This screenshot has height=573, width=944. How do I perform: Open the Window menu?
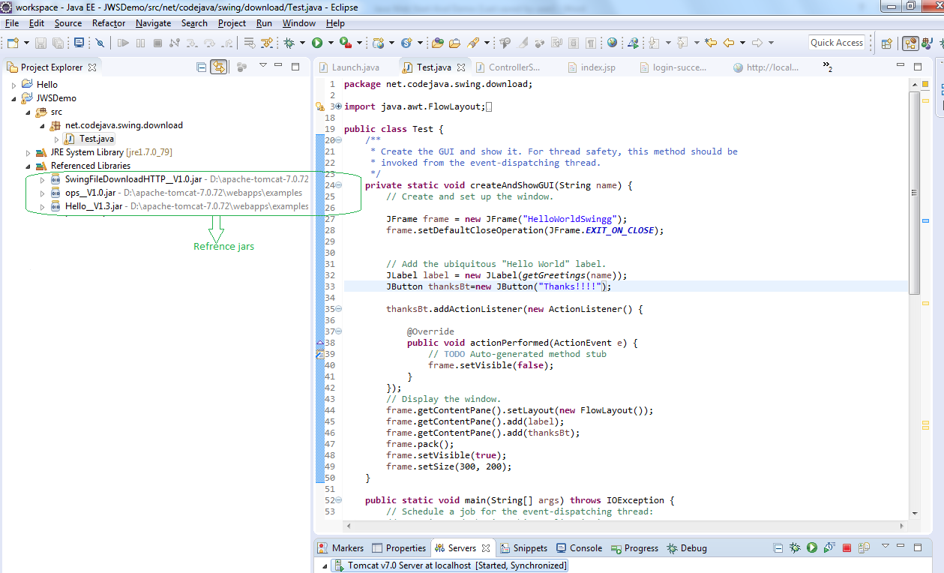299,23
